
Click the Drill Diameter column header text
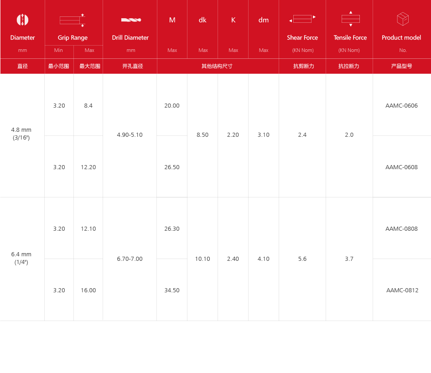point(130,38)
